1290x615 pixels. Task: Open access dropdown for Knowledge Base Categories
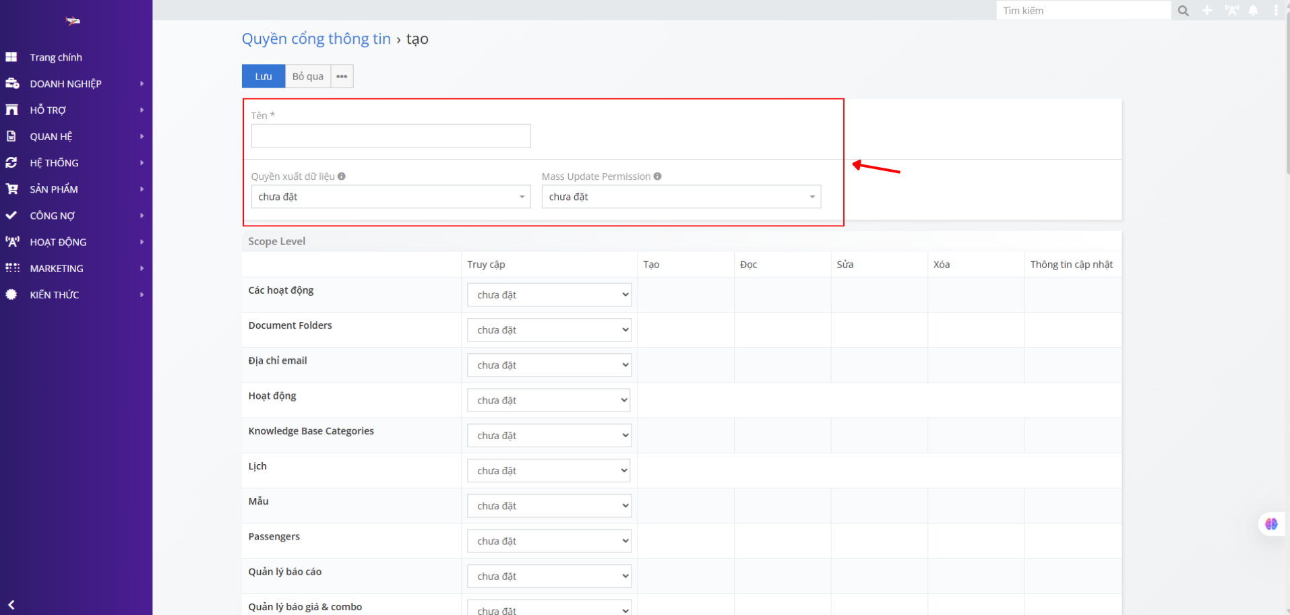(x=549, y=436)
